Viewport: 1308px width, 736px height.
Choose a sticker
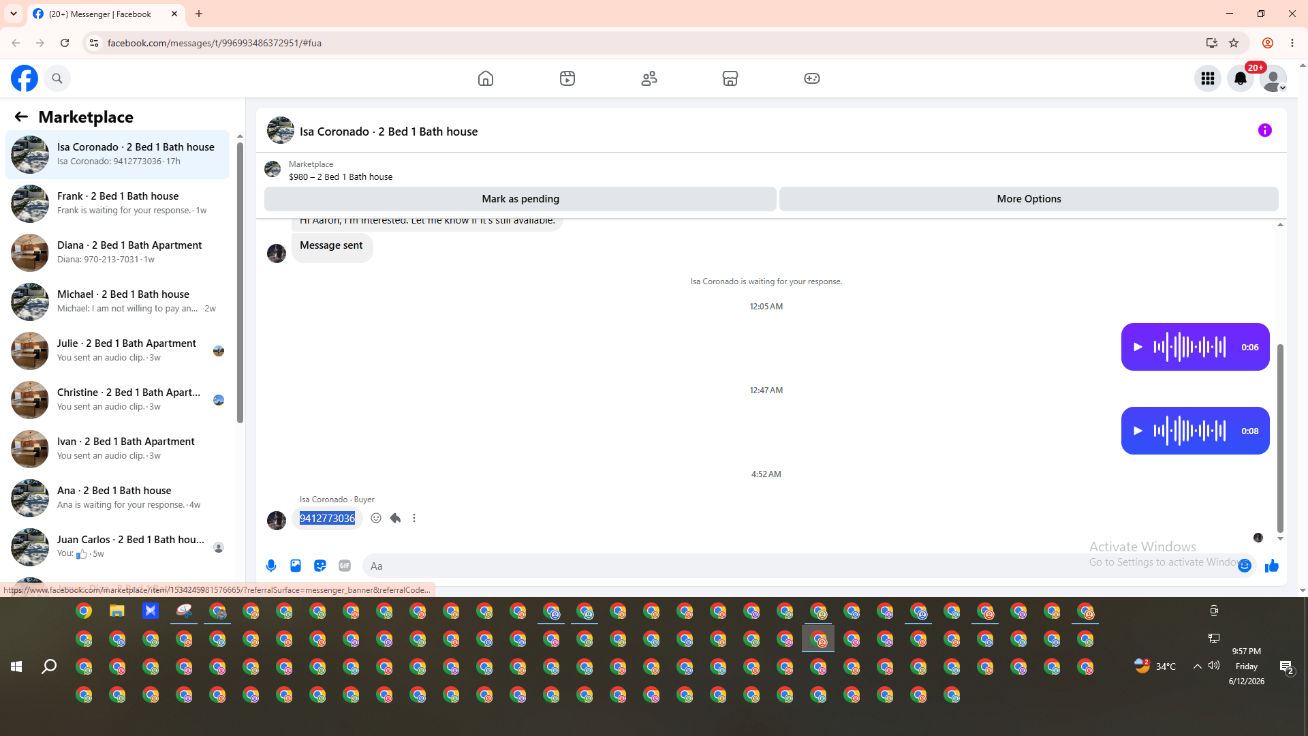pyautogui.click(x=320, y=566)
